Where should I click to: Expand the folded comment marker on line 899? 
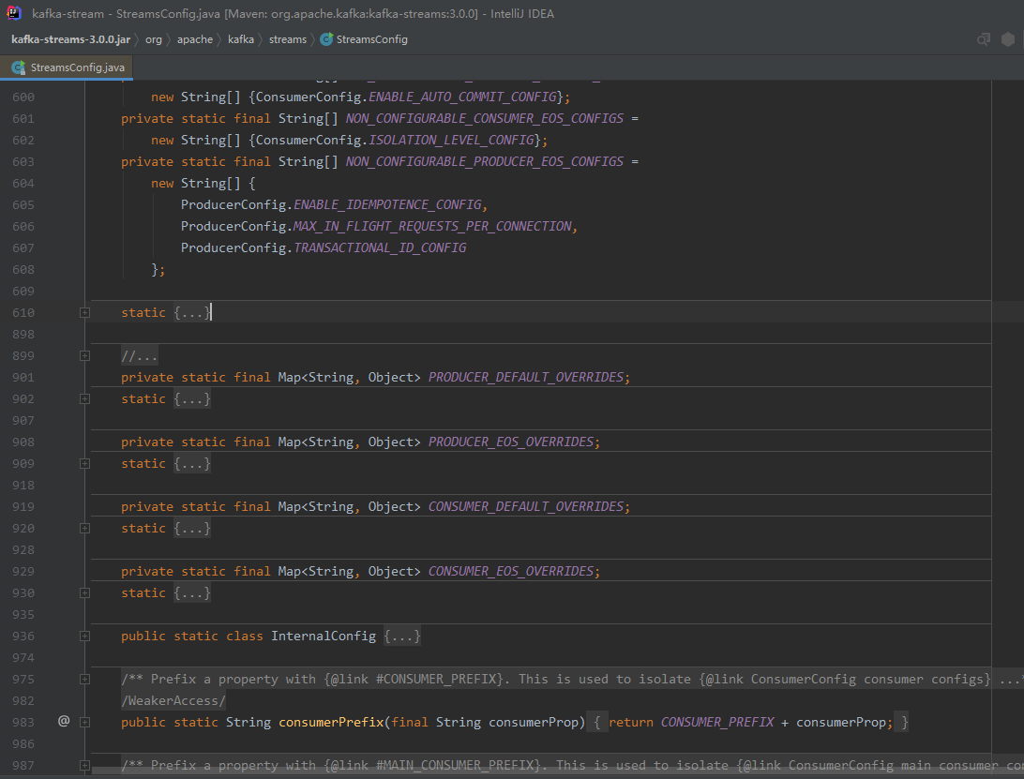85,356
